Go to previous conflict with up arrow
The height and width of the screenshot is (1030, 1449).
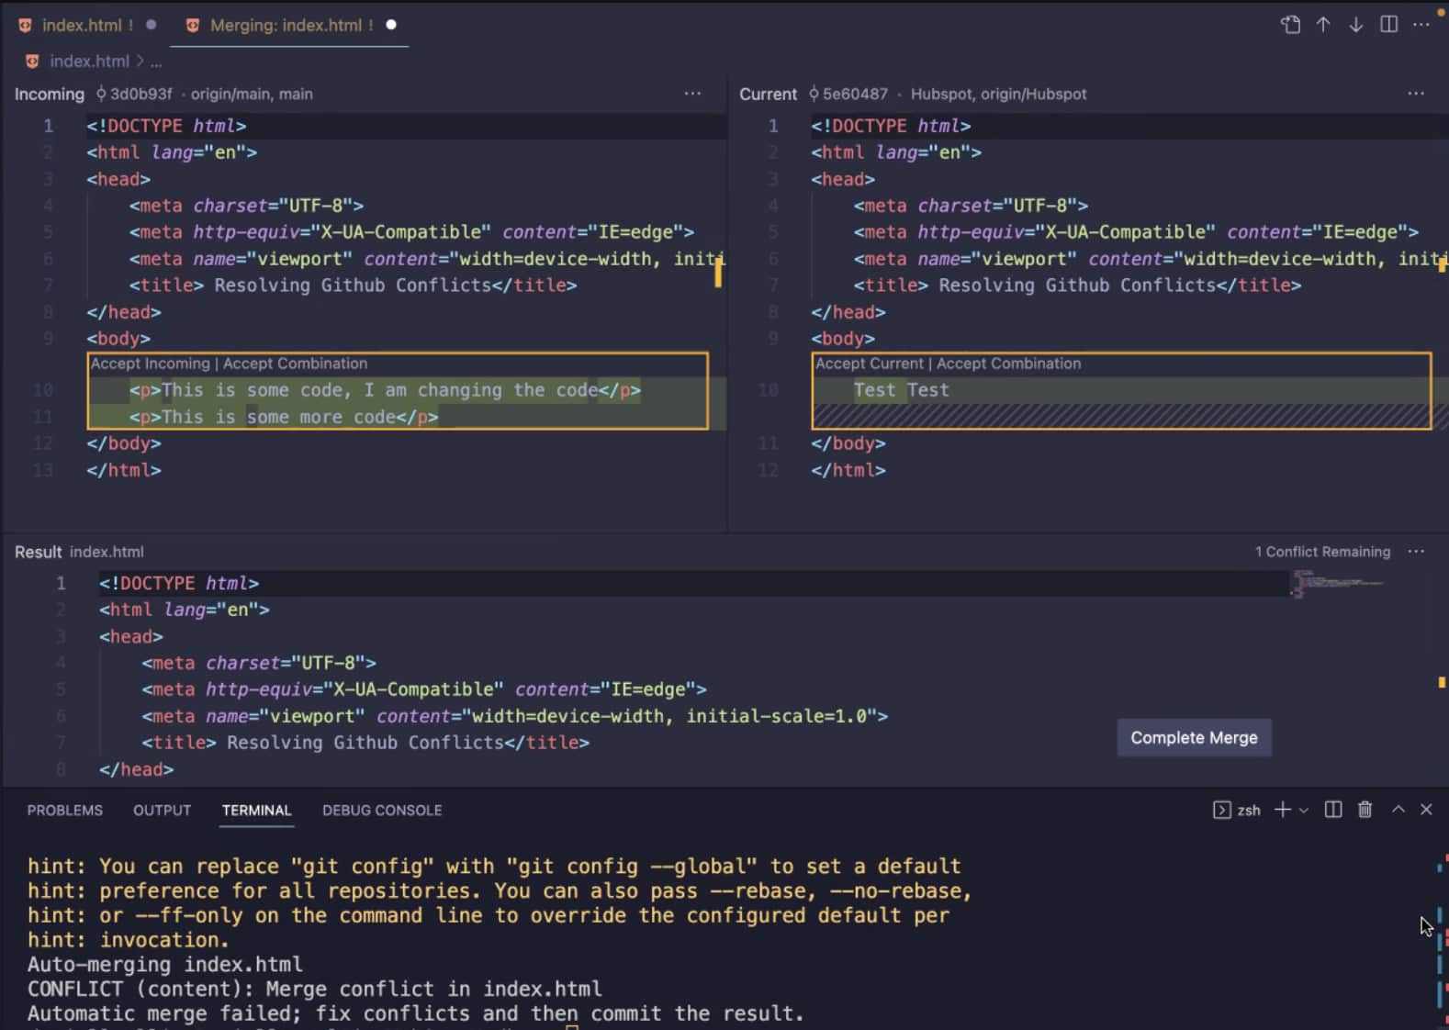(1322, 25)
